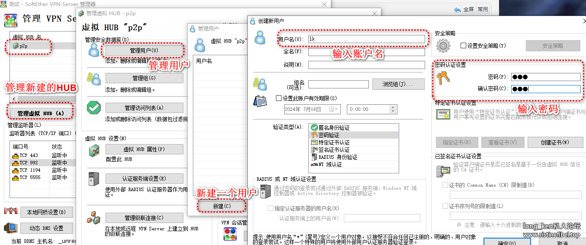Viewport: 586px width, 245px height.
Task: Click the 动态 DNS 设置 button
Action: click(x=46, y=228)
